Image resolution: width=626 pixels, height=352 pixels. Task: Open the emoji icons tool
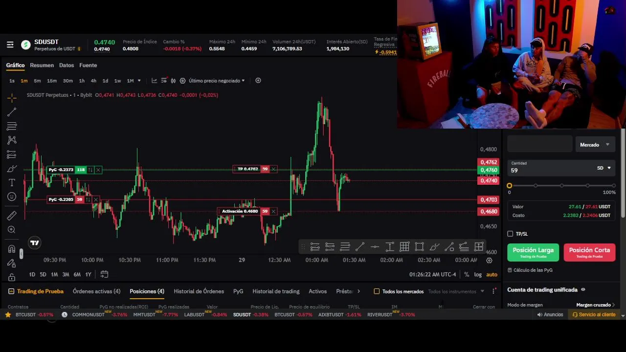pos(12,197)
